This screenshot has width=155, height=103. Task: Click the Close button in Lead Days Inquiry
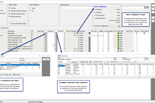[46, 59]
